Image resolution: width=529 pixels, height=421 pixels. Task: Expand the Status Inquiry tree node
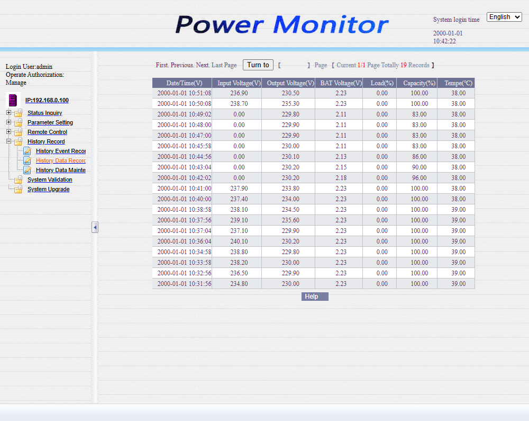8,113
